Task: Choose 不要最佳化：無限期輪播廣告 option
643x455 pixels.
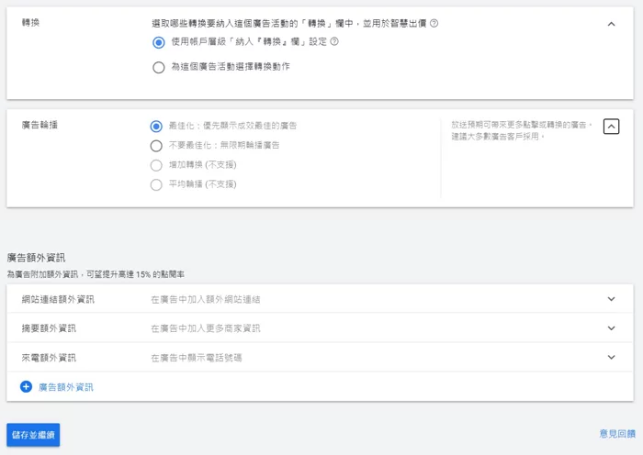Action: coord(156,145)
